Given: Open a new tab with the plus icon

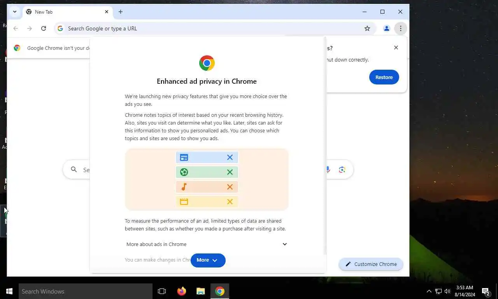Looking at the screenshot, I should tap(121, 12).
